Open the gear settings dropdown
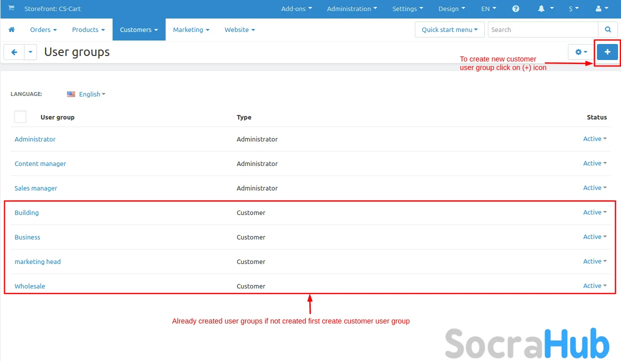Image resolution: width=621 pixels, height=361 pixels. [x=581, y=52]
